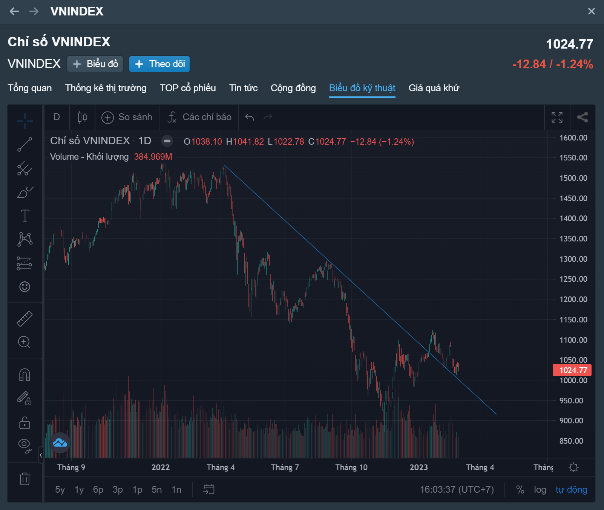The height and width of the screenshot is (510, 604).
Task: Enter fullscreen chart mode
Action: (x=557, y=117)
